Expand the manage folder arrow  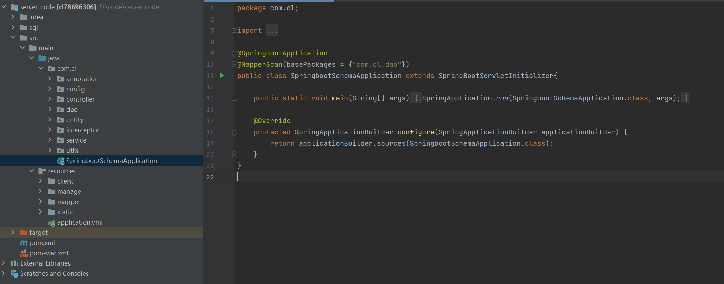tap(40, 191)
